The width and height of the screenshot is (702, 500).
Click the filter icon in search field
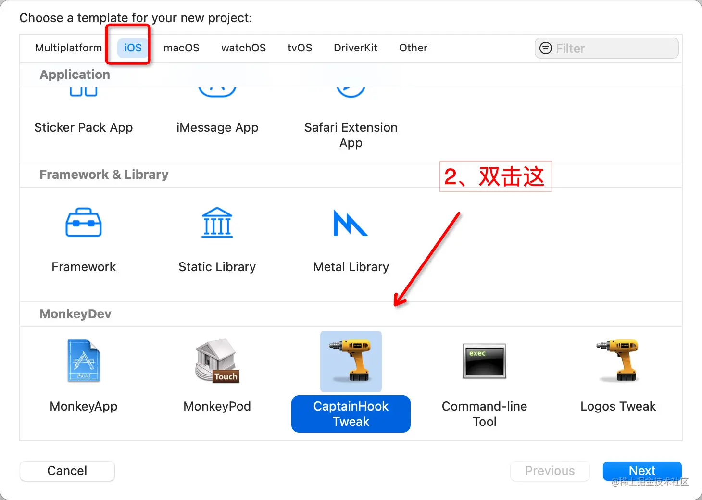tap(546, 48)
